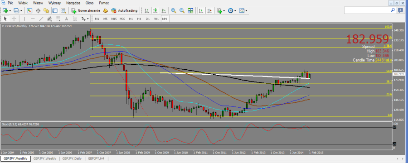Zoom out of the chart
Viewport: 408px width, 163px height.
(x=182, y=11)
